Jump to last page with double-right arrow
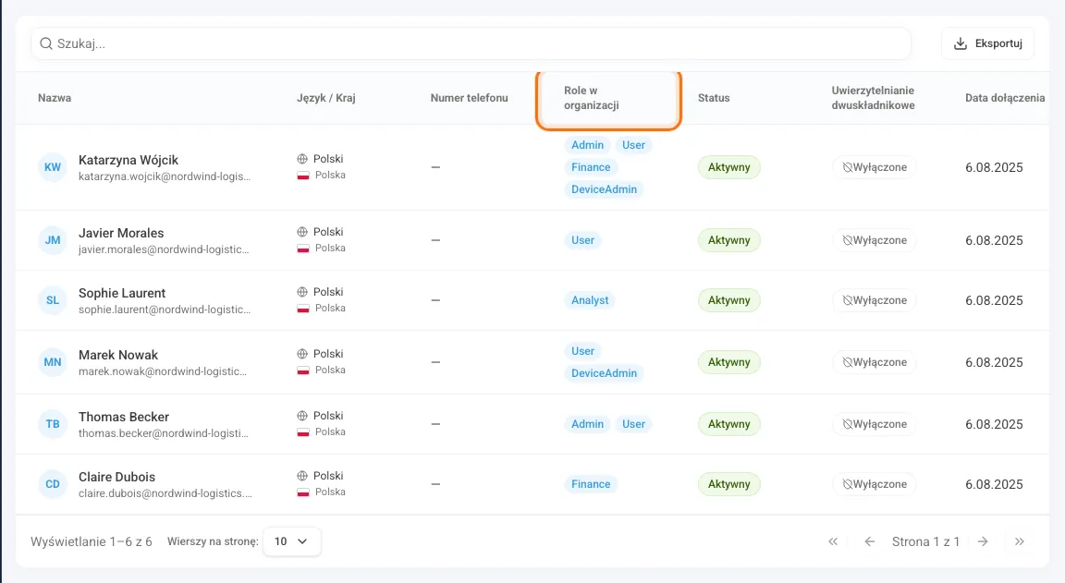 pyautogui.click(x=1020, y=541)
